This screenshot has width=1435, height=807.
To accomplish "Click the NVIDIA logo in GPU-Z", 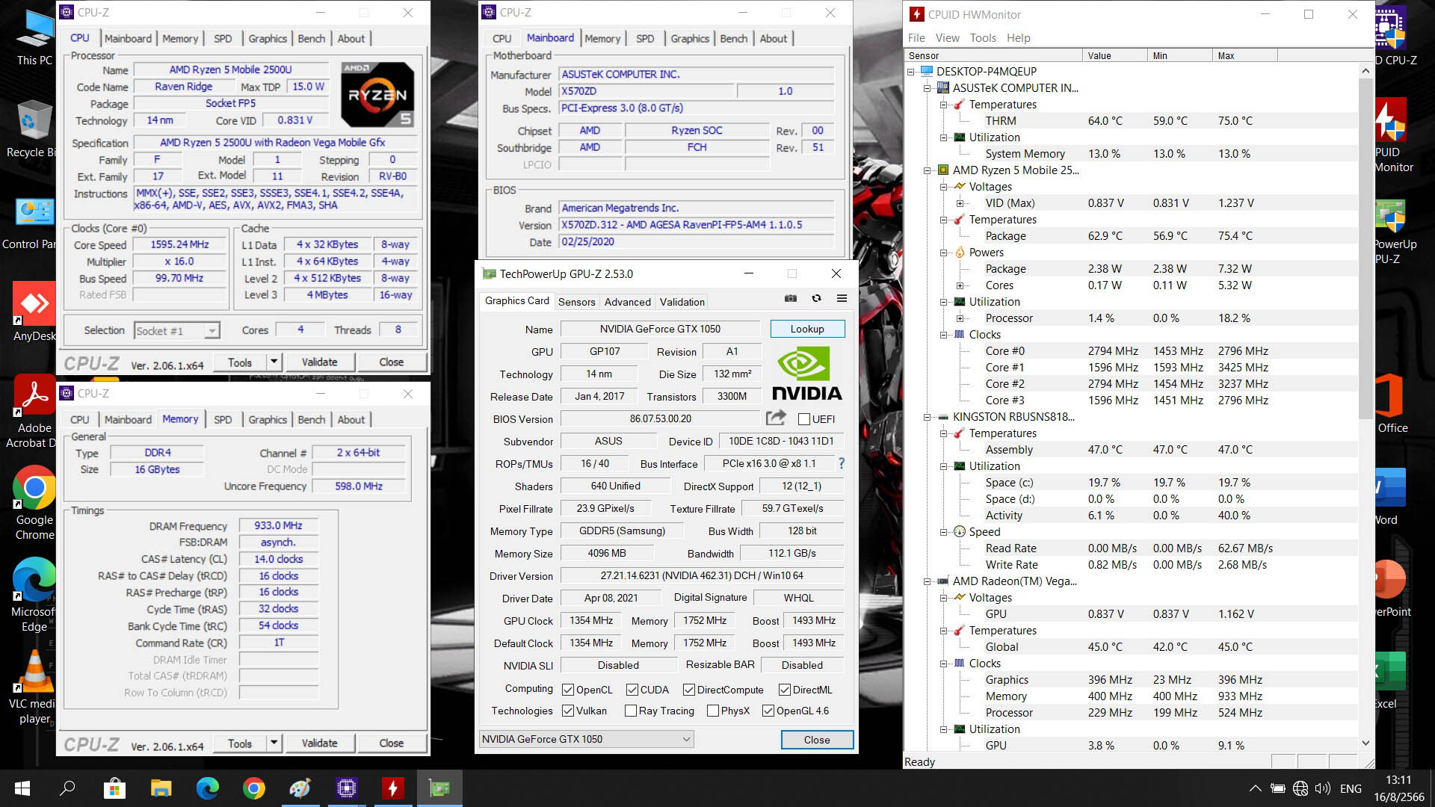I will (x=806, y=374).
